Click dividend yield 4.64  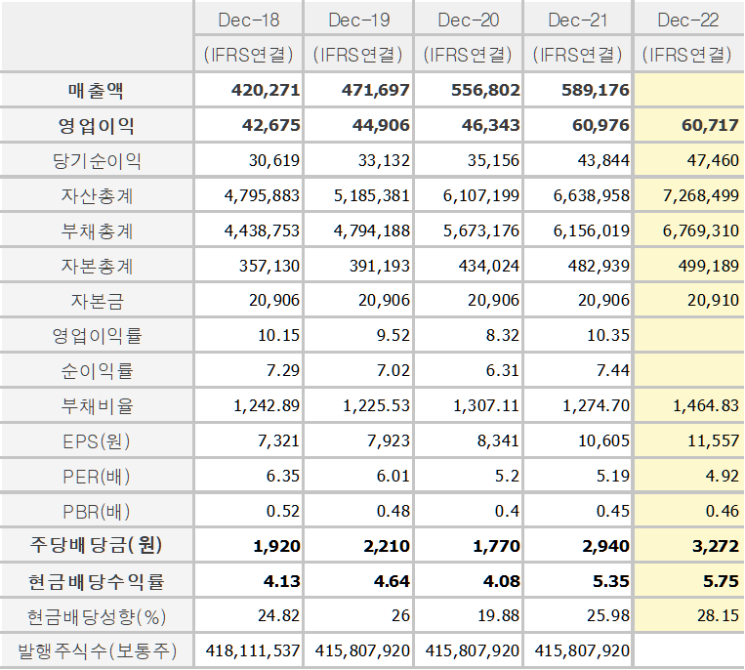pyautogui.click(x=392, y=582)
